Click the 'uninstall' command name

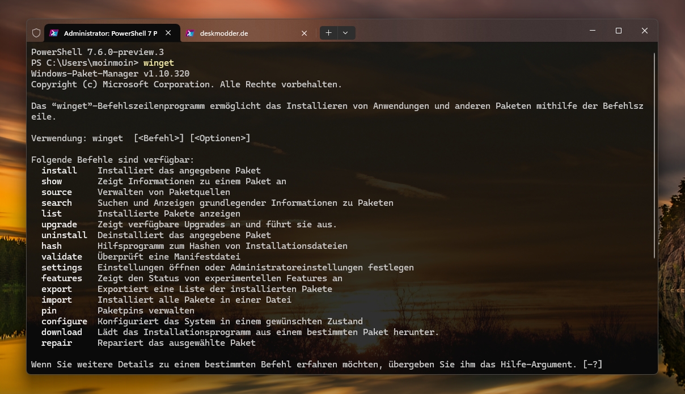[x=64, y=235]
